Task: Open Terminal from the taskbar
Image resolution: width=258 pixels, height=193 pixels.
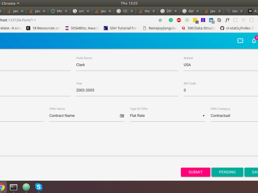Action: (13, 187)
